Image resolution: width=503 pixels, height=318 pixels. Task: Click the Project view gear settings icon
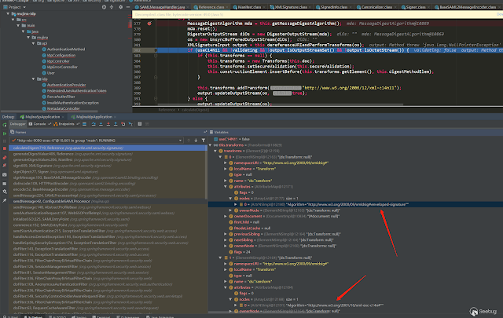[120, 7]
